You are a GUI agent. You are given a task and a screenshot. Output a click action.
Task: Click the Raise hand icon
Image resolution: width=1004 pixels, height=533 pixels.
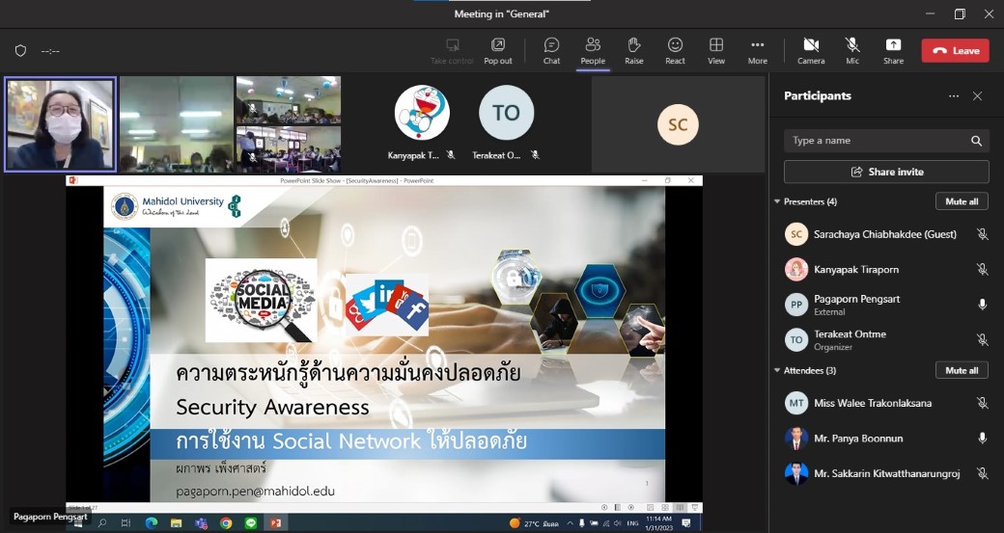[x=633, y=50]
